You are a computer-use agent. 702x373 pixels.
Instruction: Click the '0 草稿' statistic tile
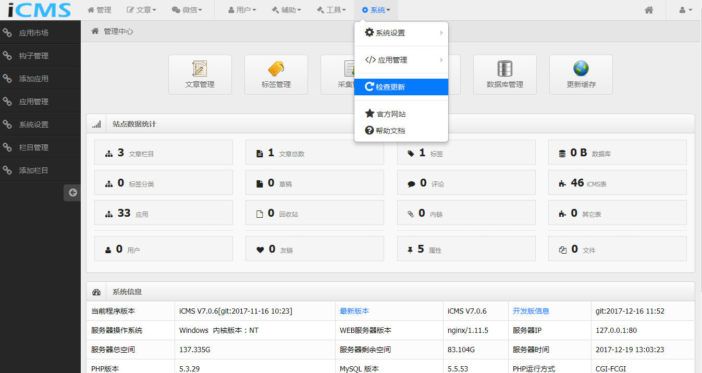click(x=315, y=183)
